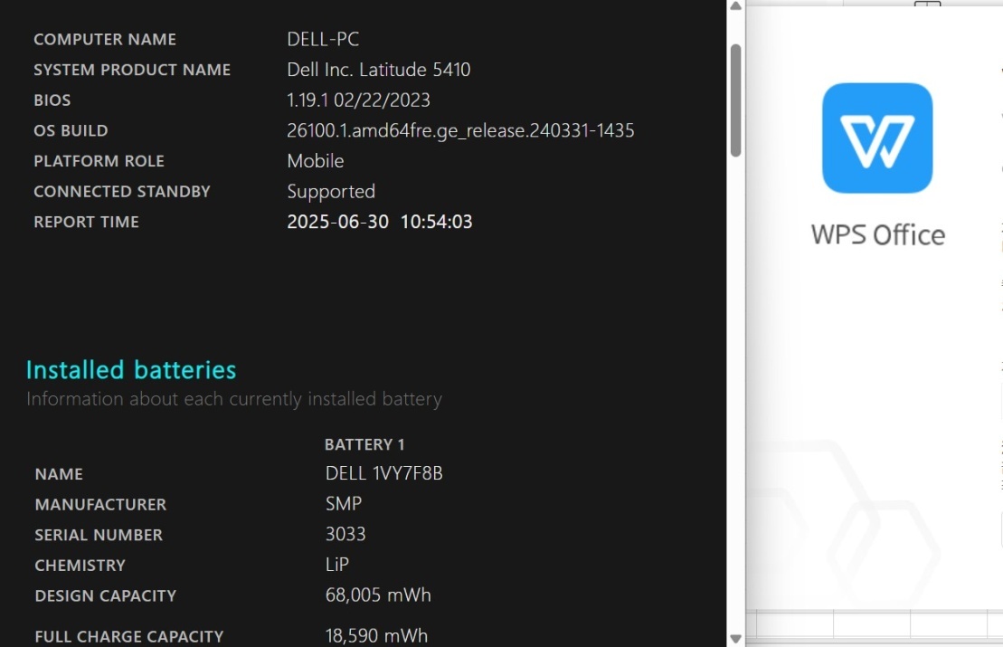Click the battery name DELL 1VY7F8B
The image size is (1003, 647).
point(383,473)
